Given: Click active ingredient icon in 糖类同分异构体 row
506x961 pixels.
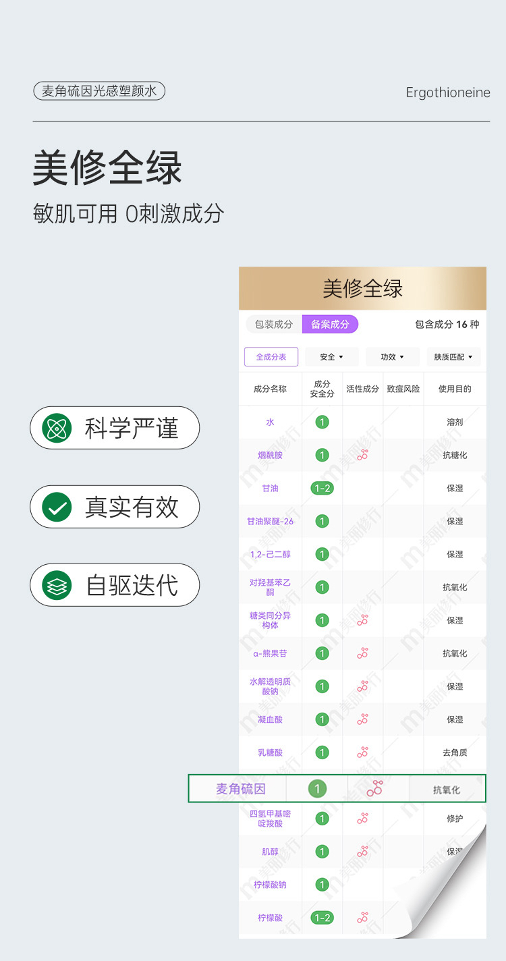Looking at the screenshot, I should pyautogui.click(x=362, y=620).
